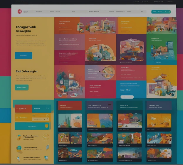Select the first navigation item in header
This screenshot has width=183, height=165.
click(39, 11)
